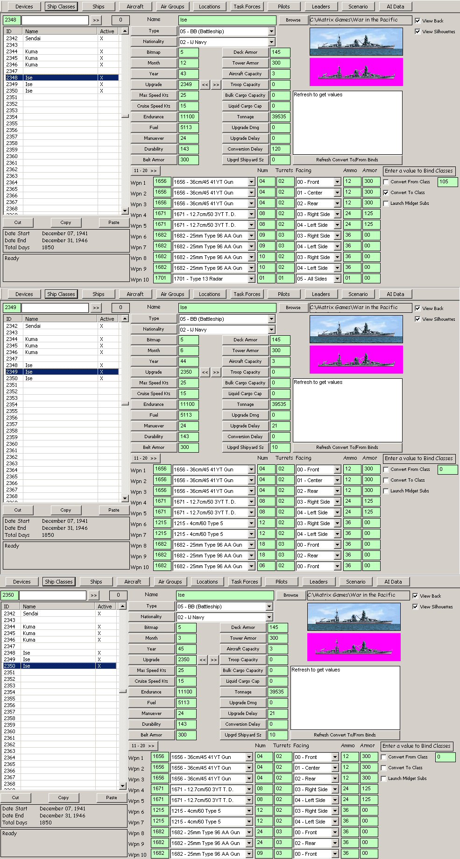Expand Wpn 10 Type 13 Radar device dropdown
Image resolution: width=460 pixels, height=859 pixels.
pyautogui.click(x=251, y=279)
